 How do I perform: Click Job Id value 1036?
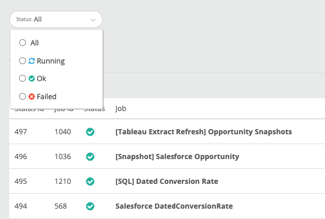[x=63, y=157]
